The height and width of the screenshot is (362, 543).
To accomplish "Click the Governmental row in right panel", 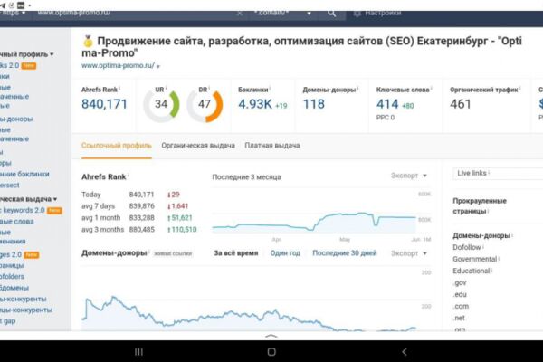I will pos(475,259).
